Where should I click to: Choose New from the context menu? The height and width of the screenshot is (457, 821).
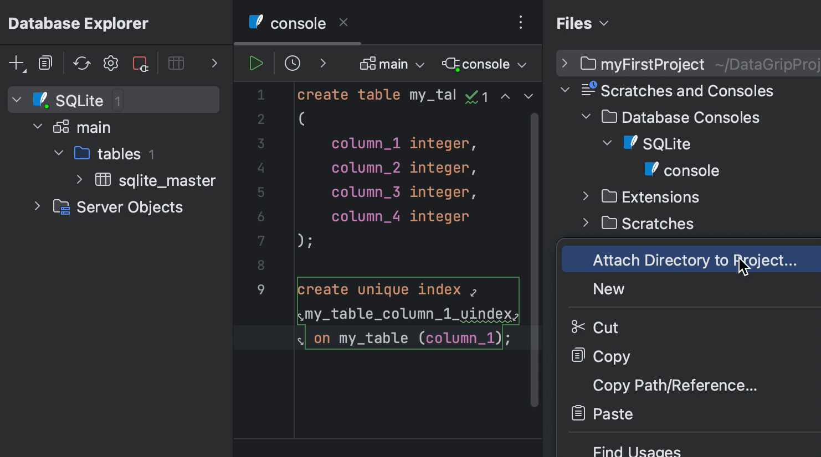click(608, 288)
